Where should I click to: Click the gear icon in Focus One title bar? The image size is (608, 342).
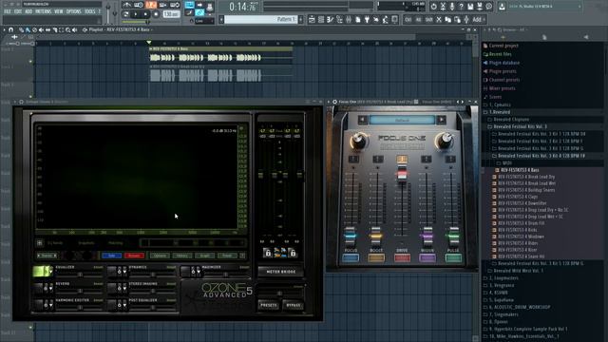coord(334,102)
